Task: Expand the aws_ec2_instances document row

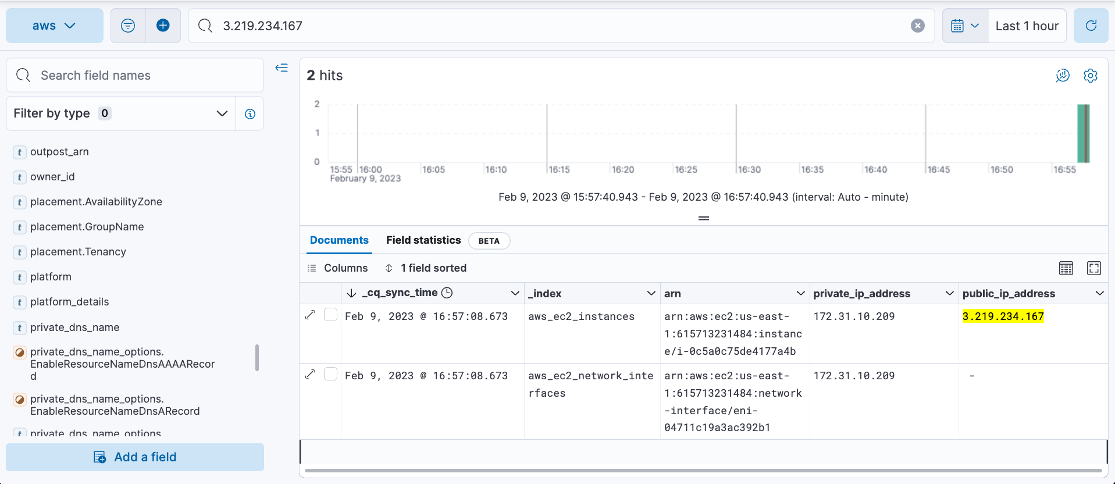Action: (x=310, y=315)
